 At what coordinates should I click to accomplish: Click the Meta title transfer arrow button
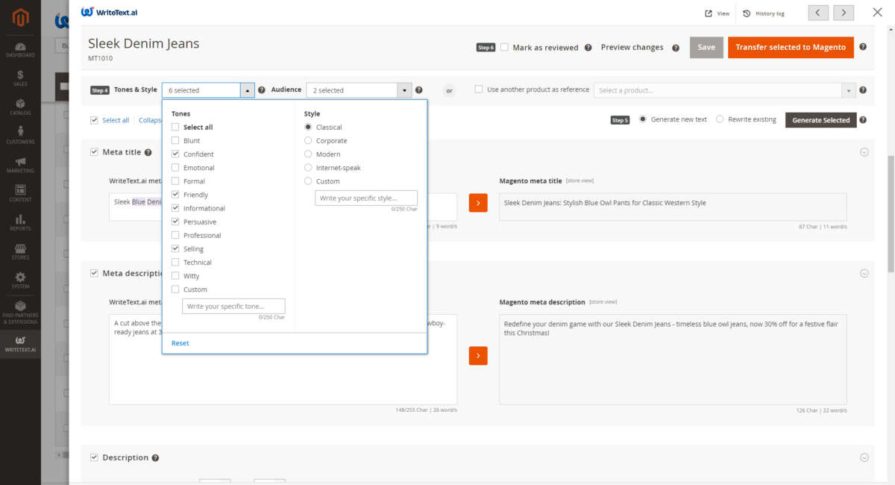pos(478,202)
